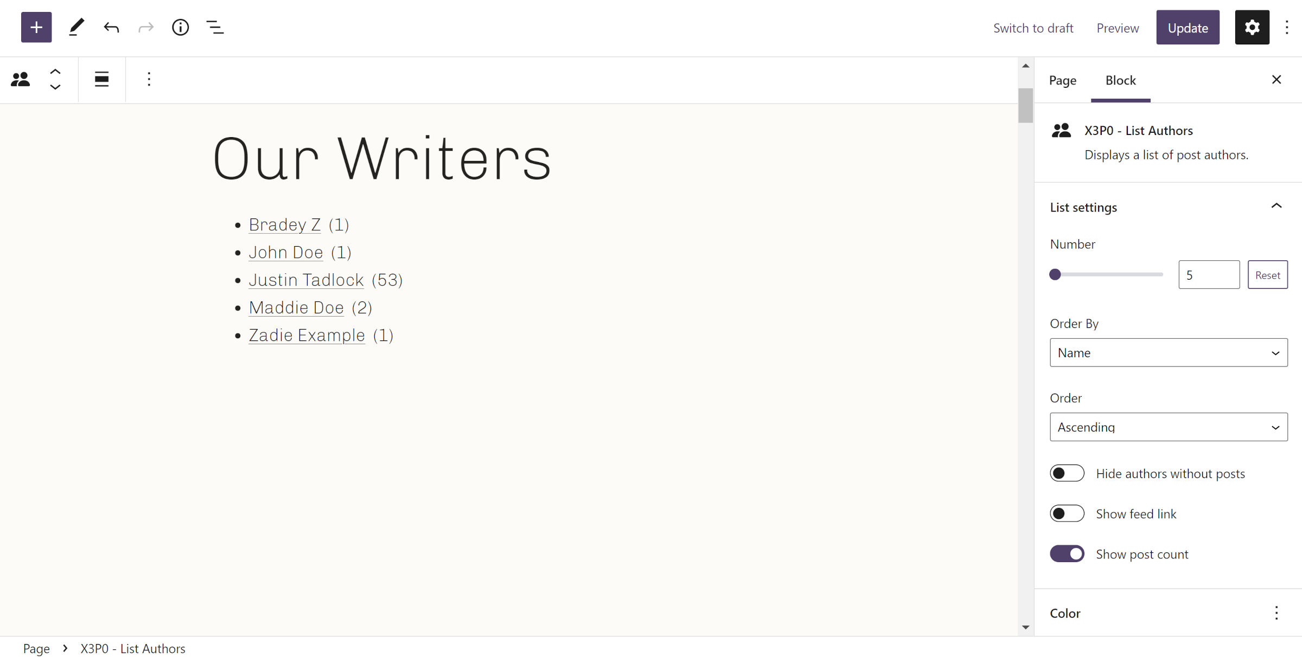Image resolution: width=1302 pixels, height=657 pixels.
Task: Open the block inserter
Action: pos(36,27)
